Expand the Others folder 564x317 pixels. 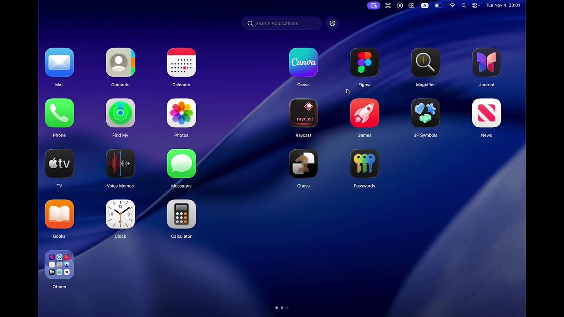59,265
